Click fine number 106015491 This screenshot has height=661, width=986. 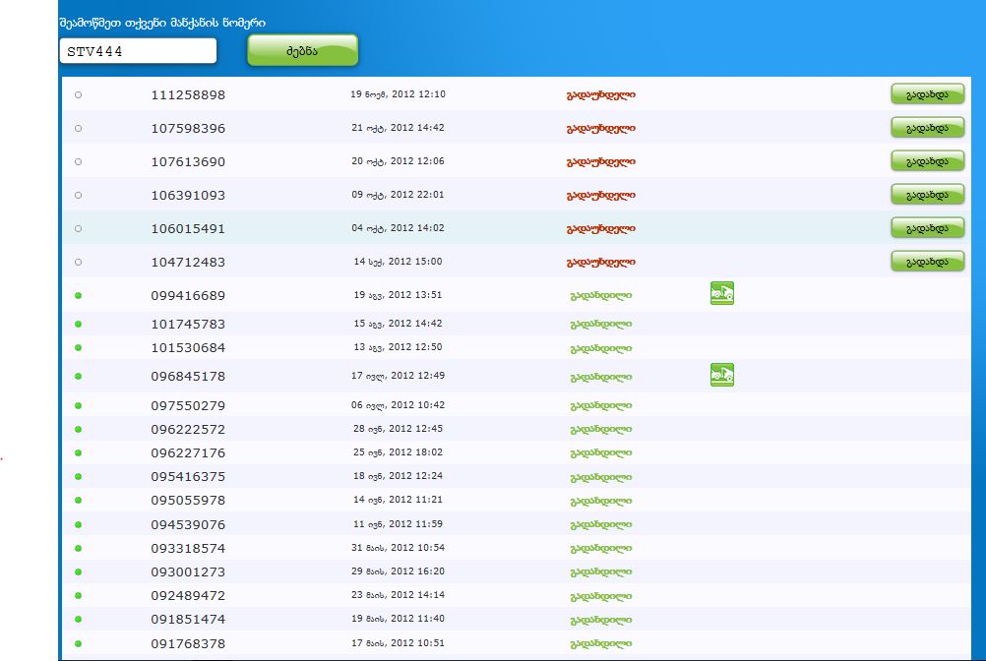click(x=188, y=229)
